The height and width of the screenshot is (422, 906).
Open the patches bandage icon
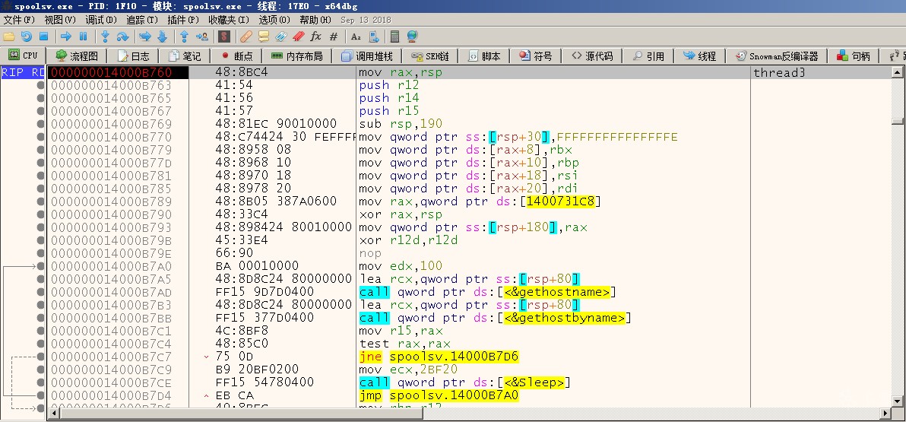(x=246, y=36)
